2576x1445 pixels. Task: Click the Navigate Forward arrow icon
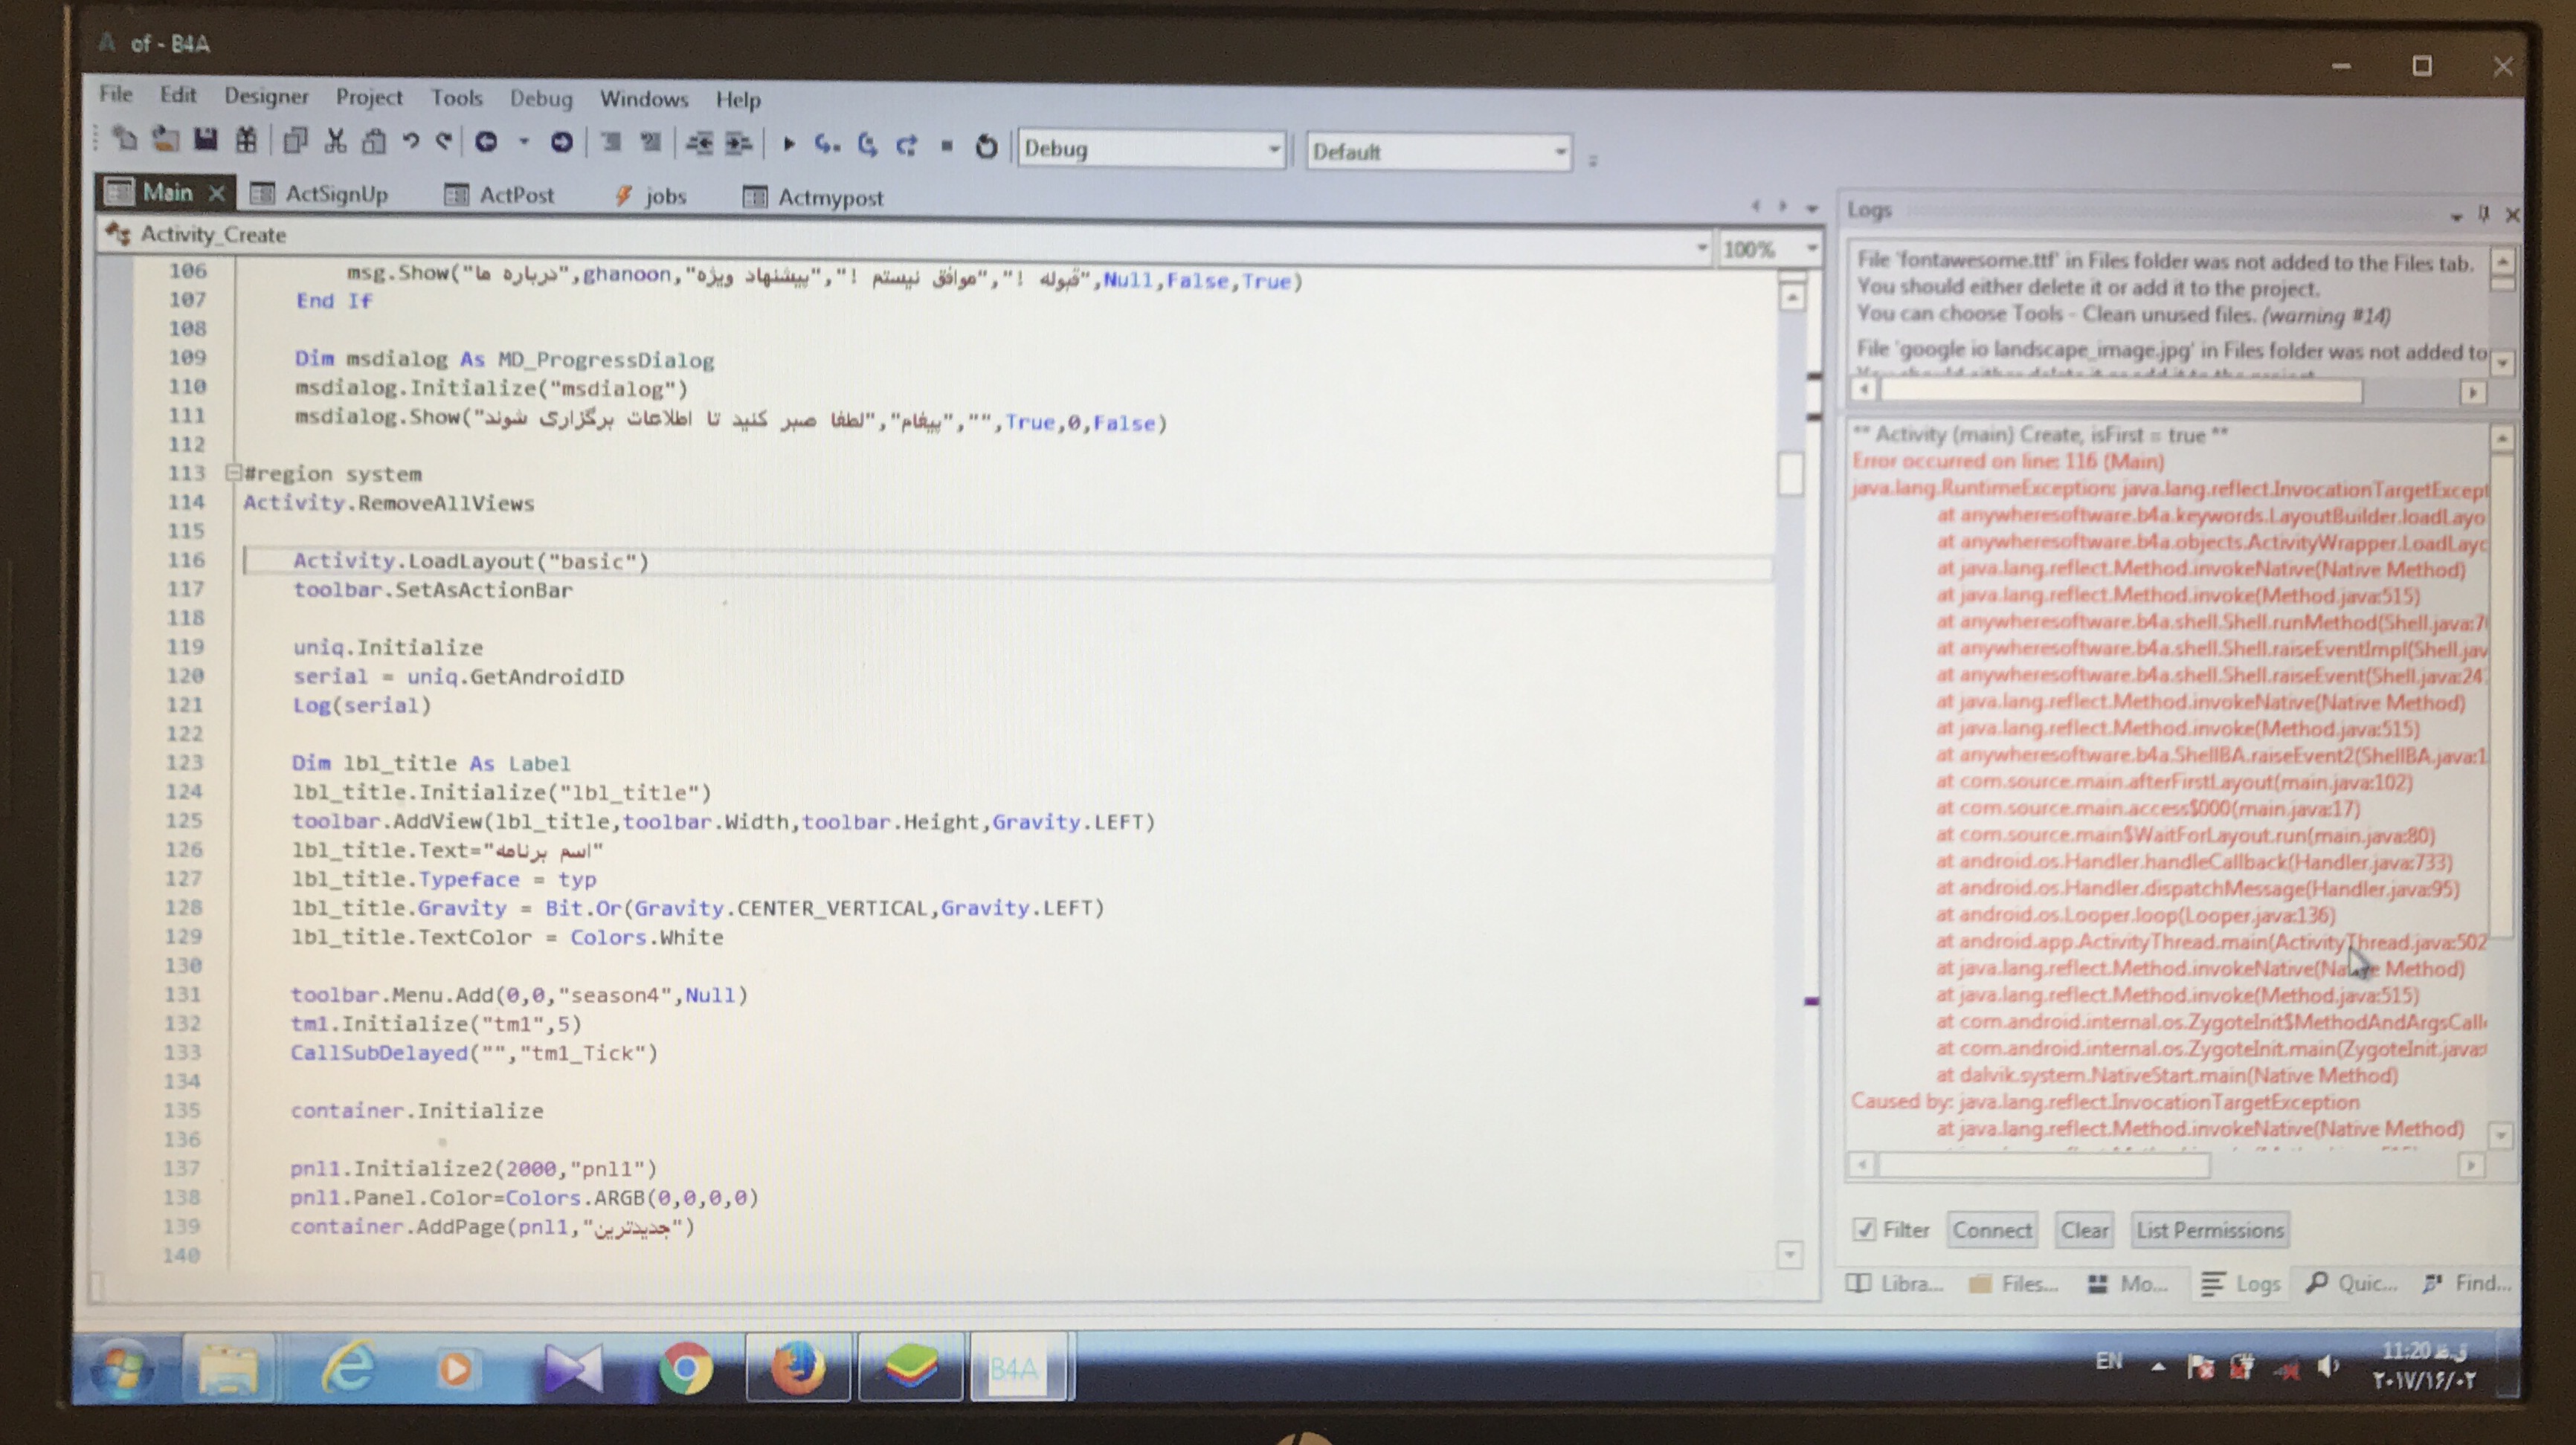coord(561,143)
